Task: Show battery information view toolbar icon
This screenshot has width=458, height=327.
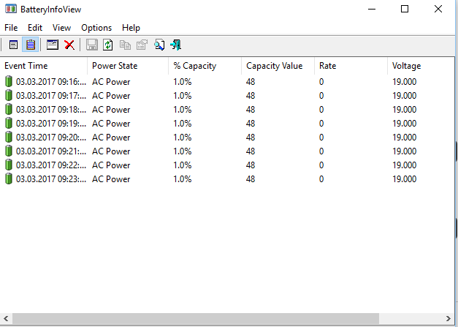Action: tap(13, 45)
